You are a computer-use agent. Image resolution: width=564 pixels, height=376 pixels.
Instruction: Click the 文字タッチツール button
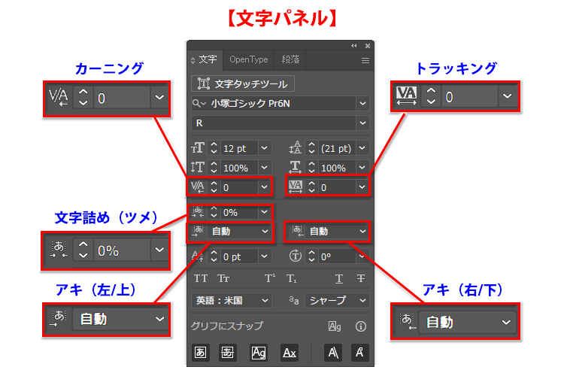click(243, 83)
